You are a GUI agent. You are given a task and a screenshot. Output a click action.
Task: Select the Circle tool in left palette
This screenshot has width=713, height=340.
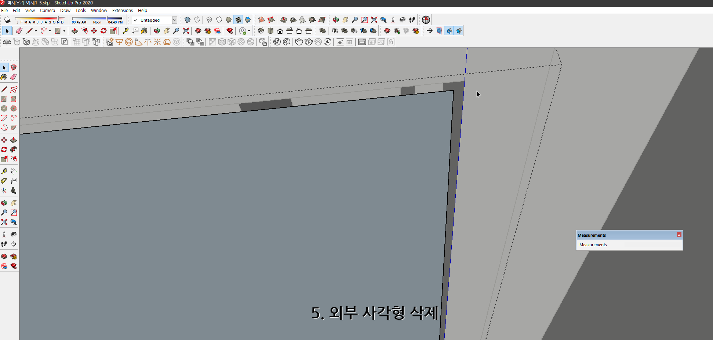pyautogui.click(x=4, y=108)
